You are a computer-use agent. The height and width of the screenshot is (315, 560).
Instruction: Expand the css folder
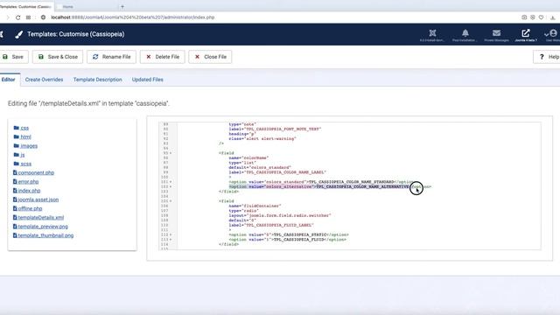[24, 128]
